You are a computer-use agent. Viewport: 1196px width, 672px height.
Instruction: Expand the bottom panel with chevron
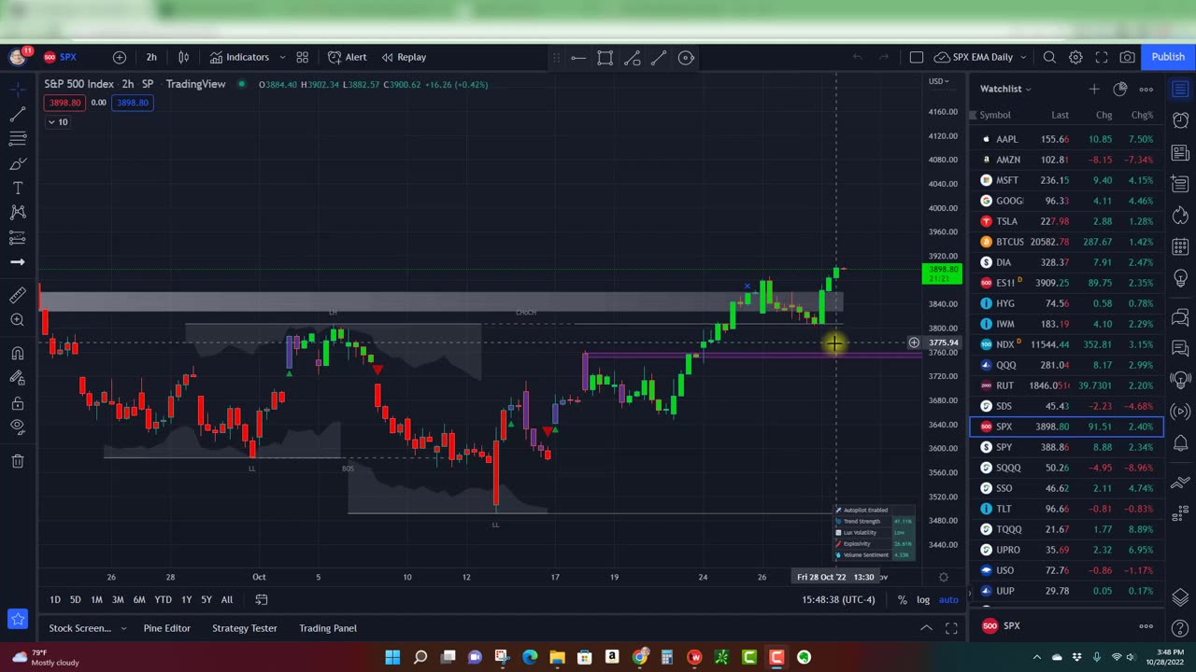925,628
